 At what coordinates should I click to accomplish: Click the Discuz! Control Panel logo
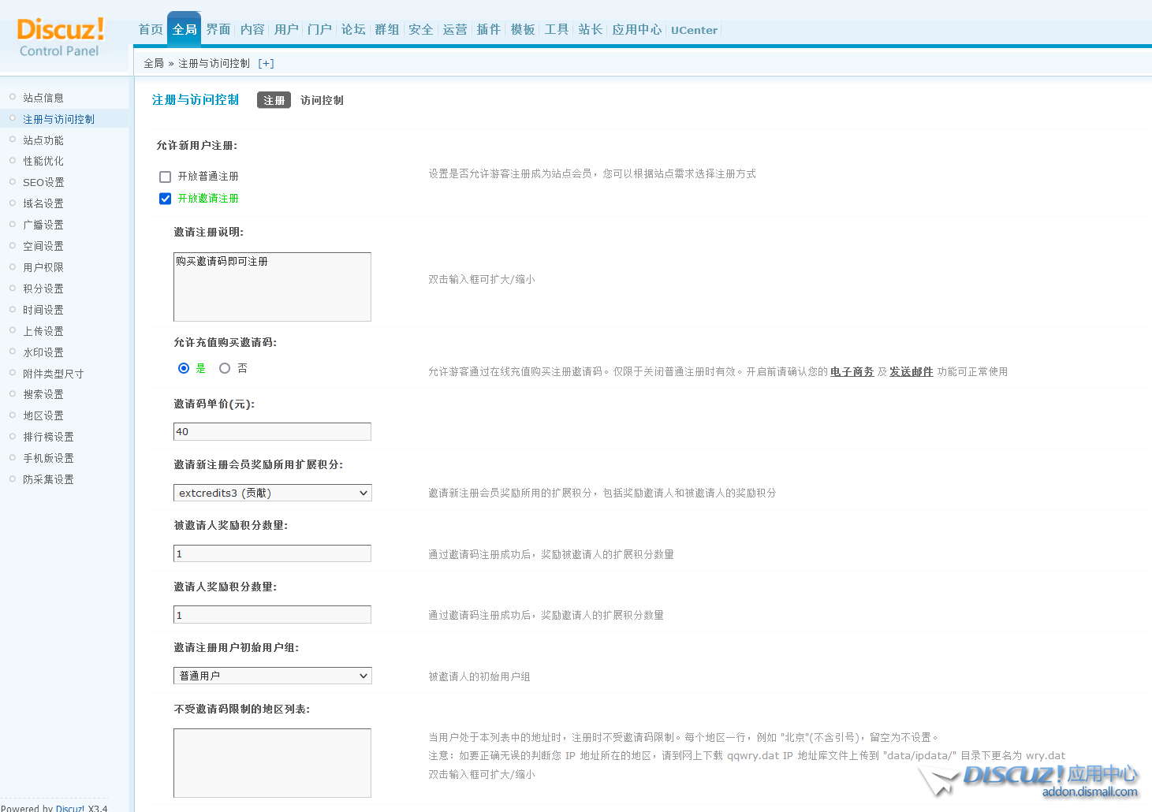(x=60, y=37)
